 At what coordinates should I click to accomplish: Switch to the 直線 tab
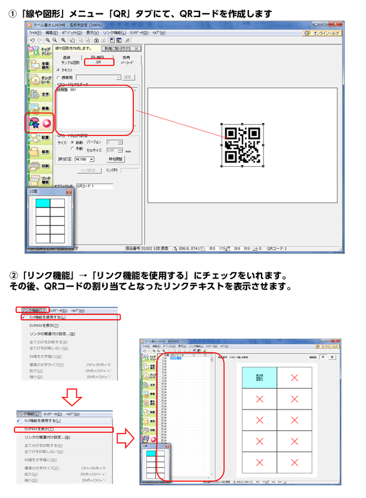click(x=67, y=58)
